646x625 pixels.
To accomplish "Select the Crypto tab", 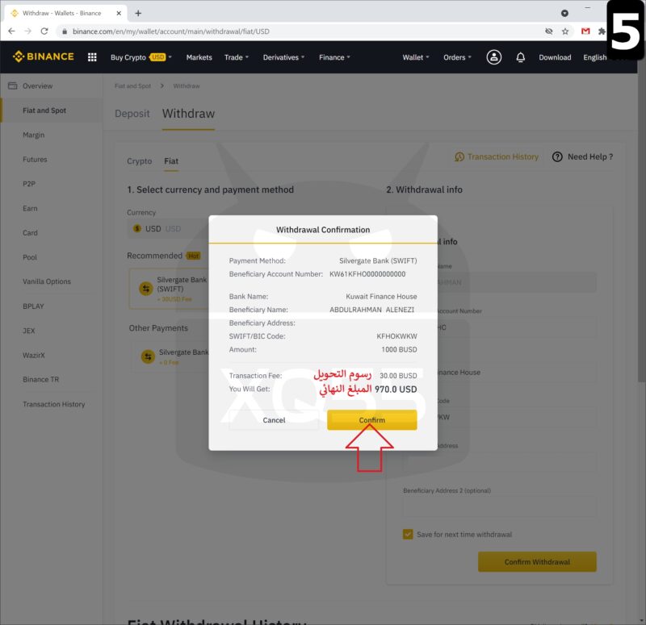I will click(139, 161).
